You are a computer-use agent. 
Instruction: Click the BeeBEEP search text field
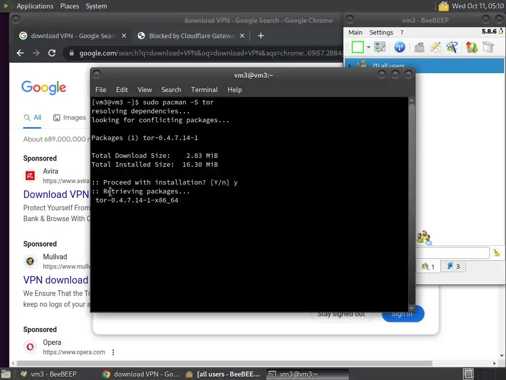(x=452, y=253)
